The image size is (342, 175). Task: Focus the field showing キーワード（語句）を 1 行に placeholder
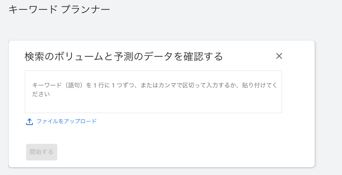click(x=153, y=92)
